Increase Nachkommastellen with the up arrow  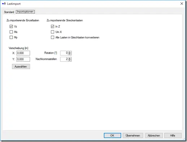70,58
